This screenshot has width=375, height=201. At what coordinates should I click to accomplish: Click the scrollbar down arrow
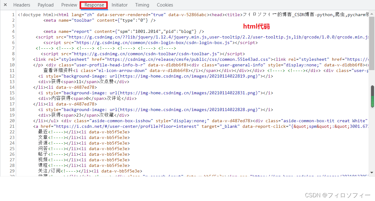tap(372, 172)
